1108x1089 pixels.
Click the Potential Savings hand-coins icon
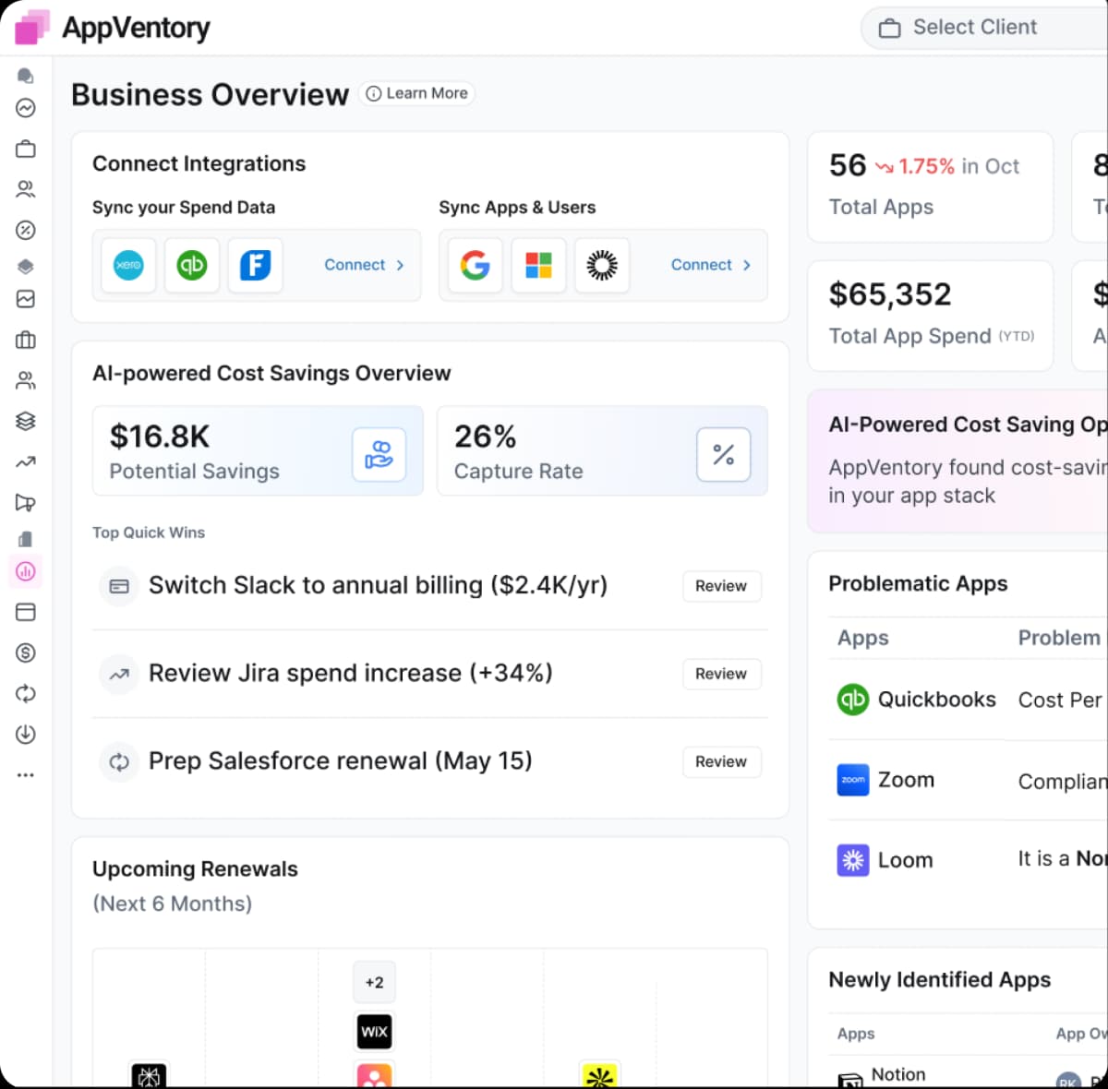[x=379, y=454]
